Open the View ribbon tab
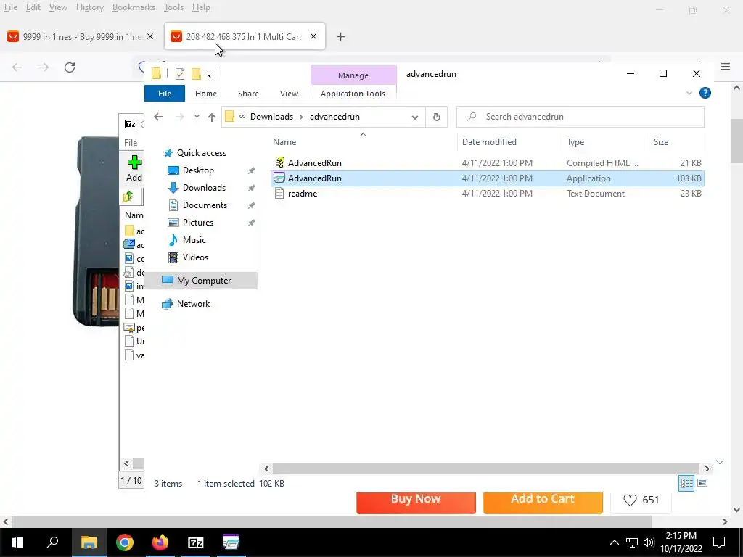Viewport: 743px width, 557px height. [289, 94]
